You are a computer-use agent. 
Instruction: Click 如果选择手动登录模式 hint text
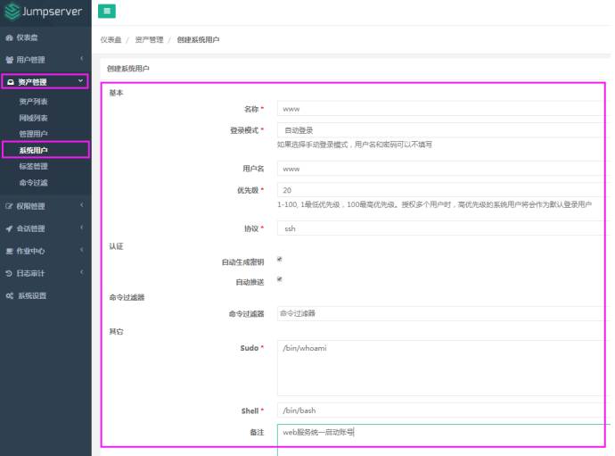pos(355,145)
